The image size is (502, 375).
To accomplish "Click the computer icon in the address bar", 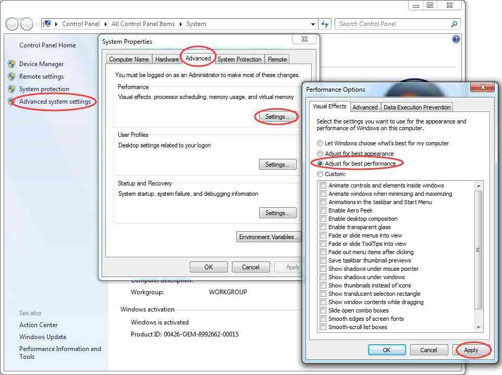I will point(46,24).
